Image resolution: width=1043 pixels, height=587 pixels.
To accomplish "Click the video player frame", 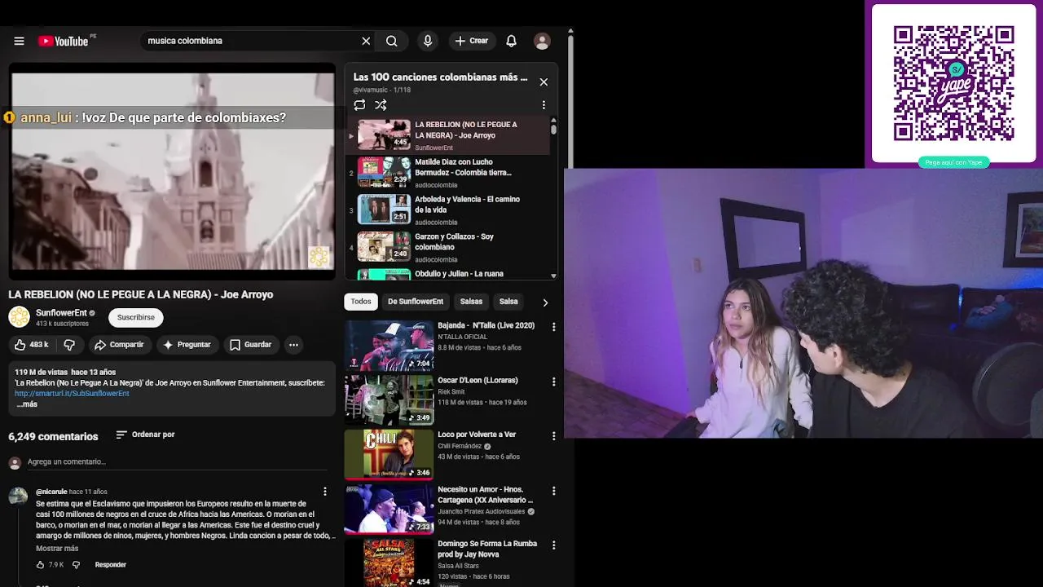I will click(172, 171).
